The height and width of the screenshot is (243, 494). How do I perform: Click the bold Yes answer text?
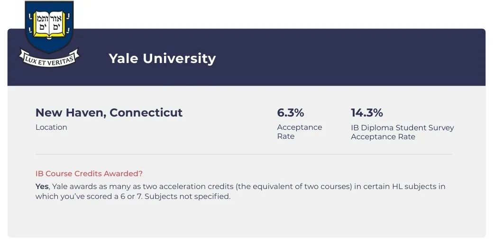tap(42, 187)
